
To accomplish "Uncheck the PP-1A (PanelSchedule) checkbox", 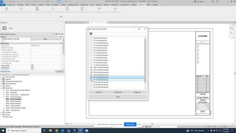I will pos(91,77).
